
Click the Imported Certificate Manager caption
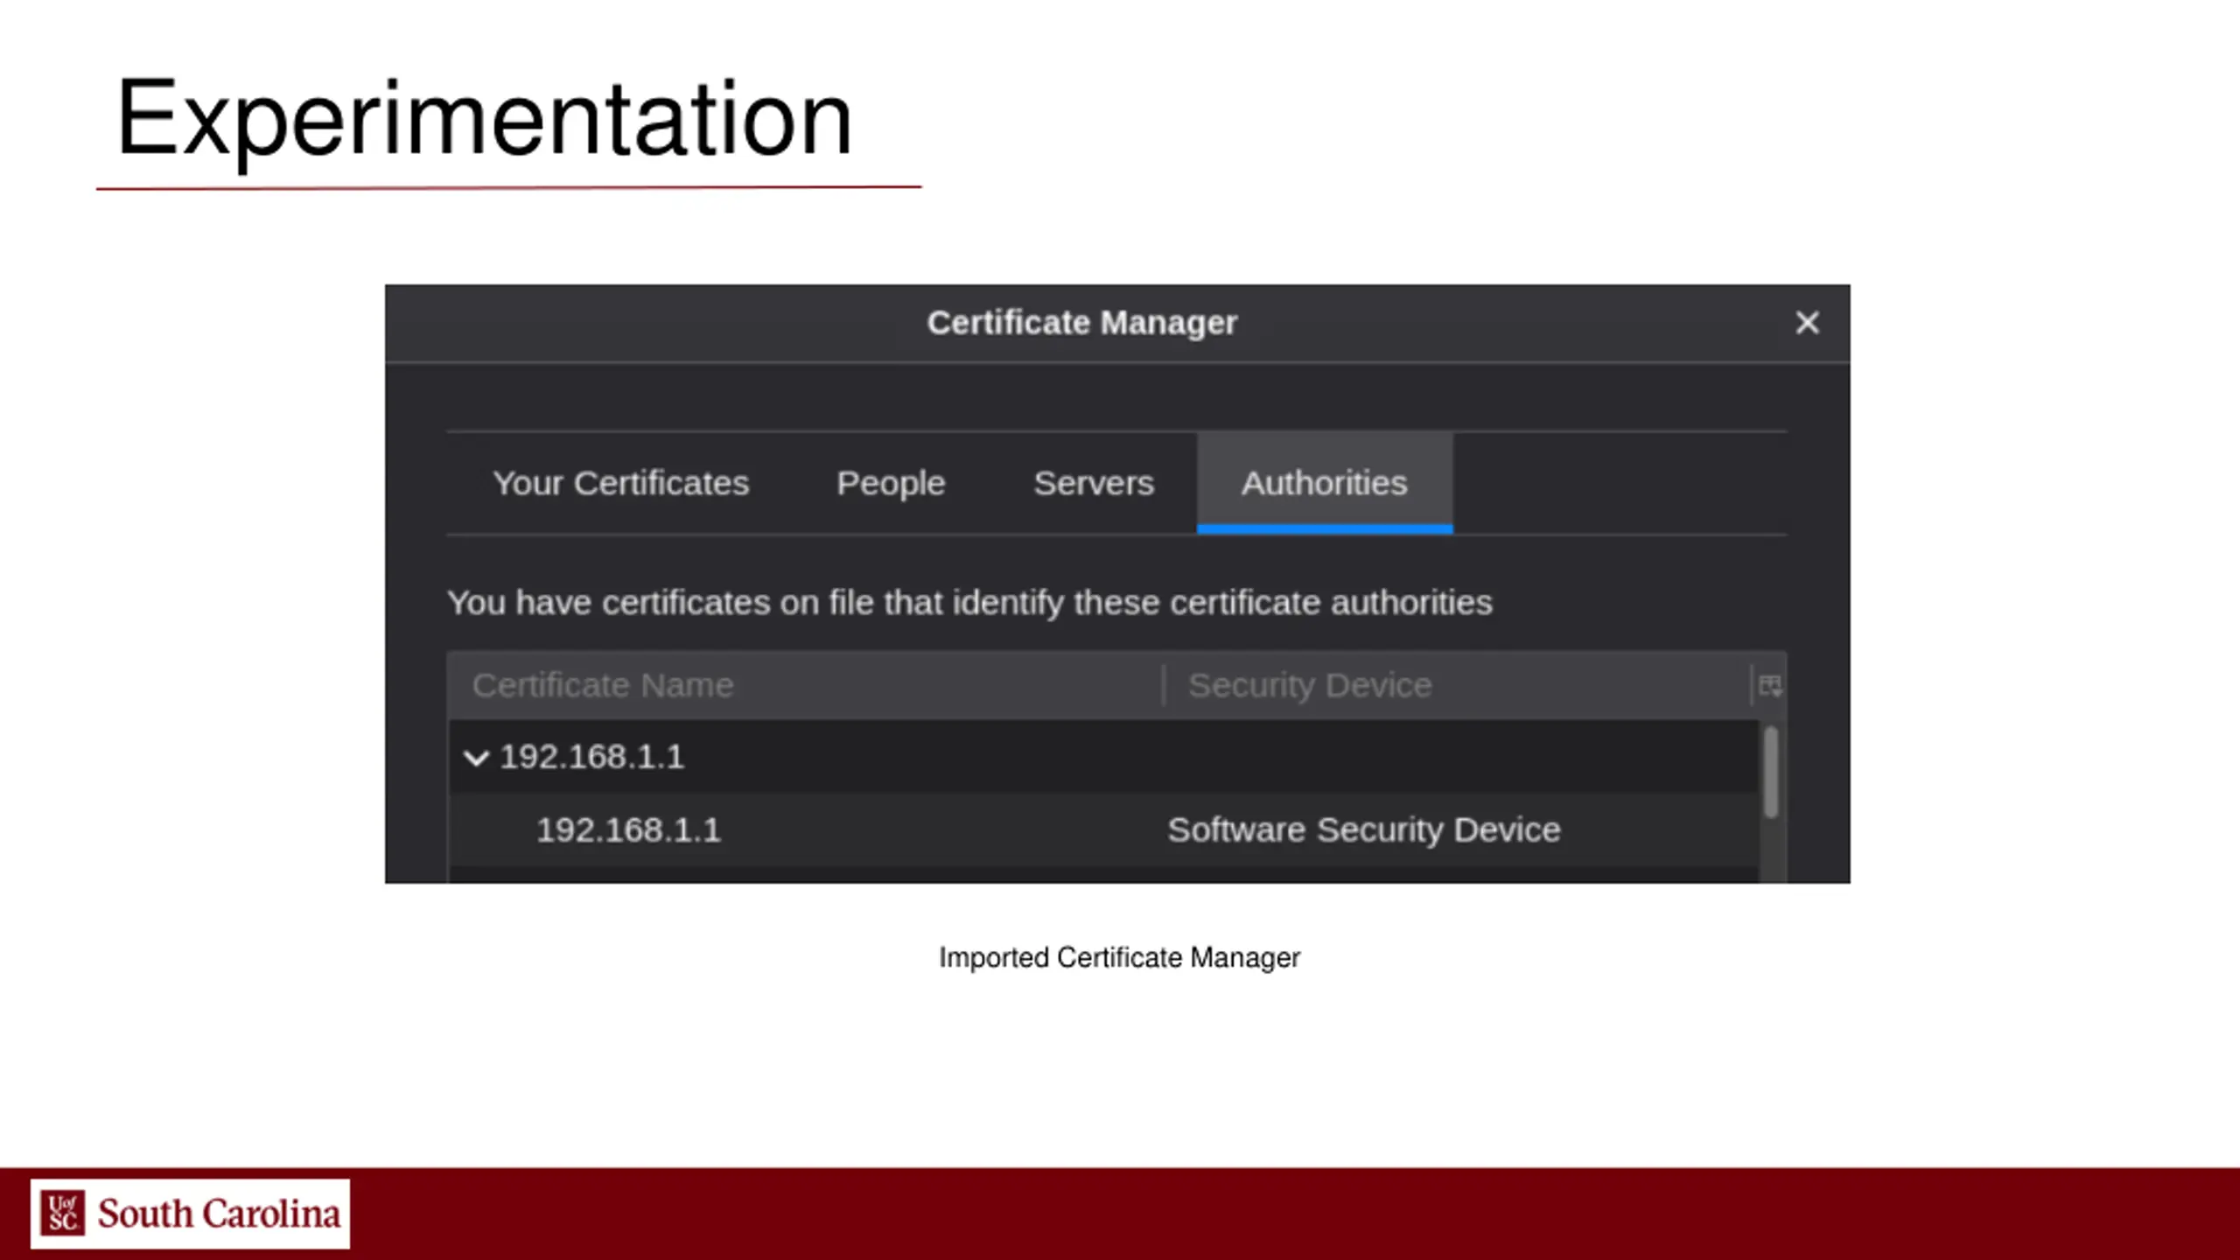pos(1119,957)
